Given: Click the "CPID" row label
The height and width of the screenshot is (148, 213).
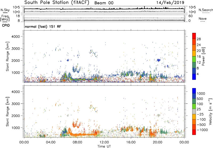Looking at the screenshot, I should (6, 25).
